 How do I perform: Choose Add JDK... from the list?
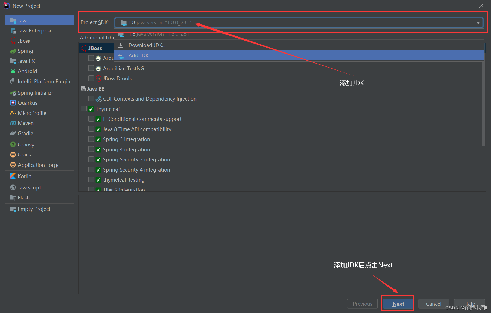[299, 56]
